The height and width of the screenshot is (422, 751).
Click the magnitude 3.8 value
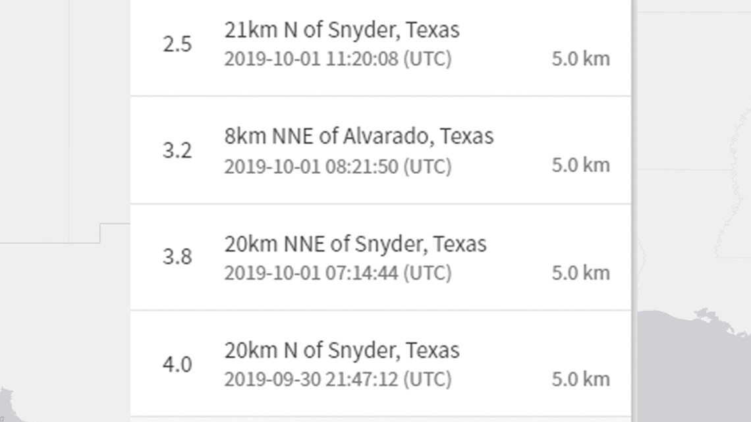(x=177, y=257)
